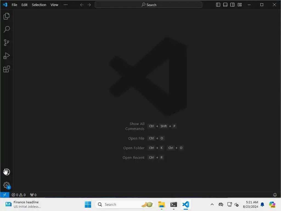Click the command center Search box

point(148,5)
